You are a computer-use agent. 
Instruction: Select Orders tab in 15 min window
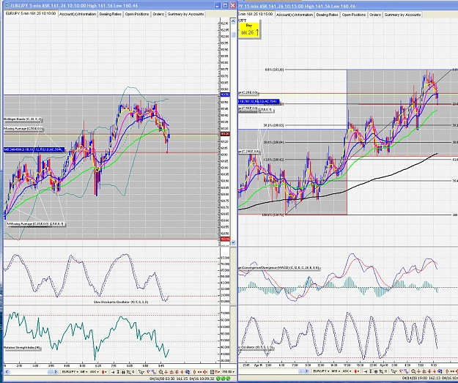(374, 15)
